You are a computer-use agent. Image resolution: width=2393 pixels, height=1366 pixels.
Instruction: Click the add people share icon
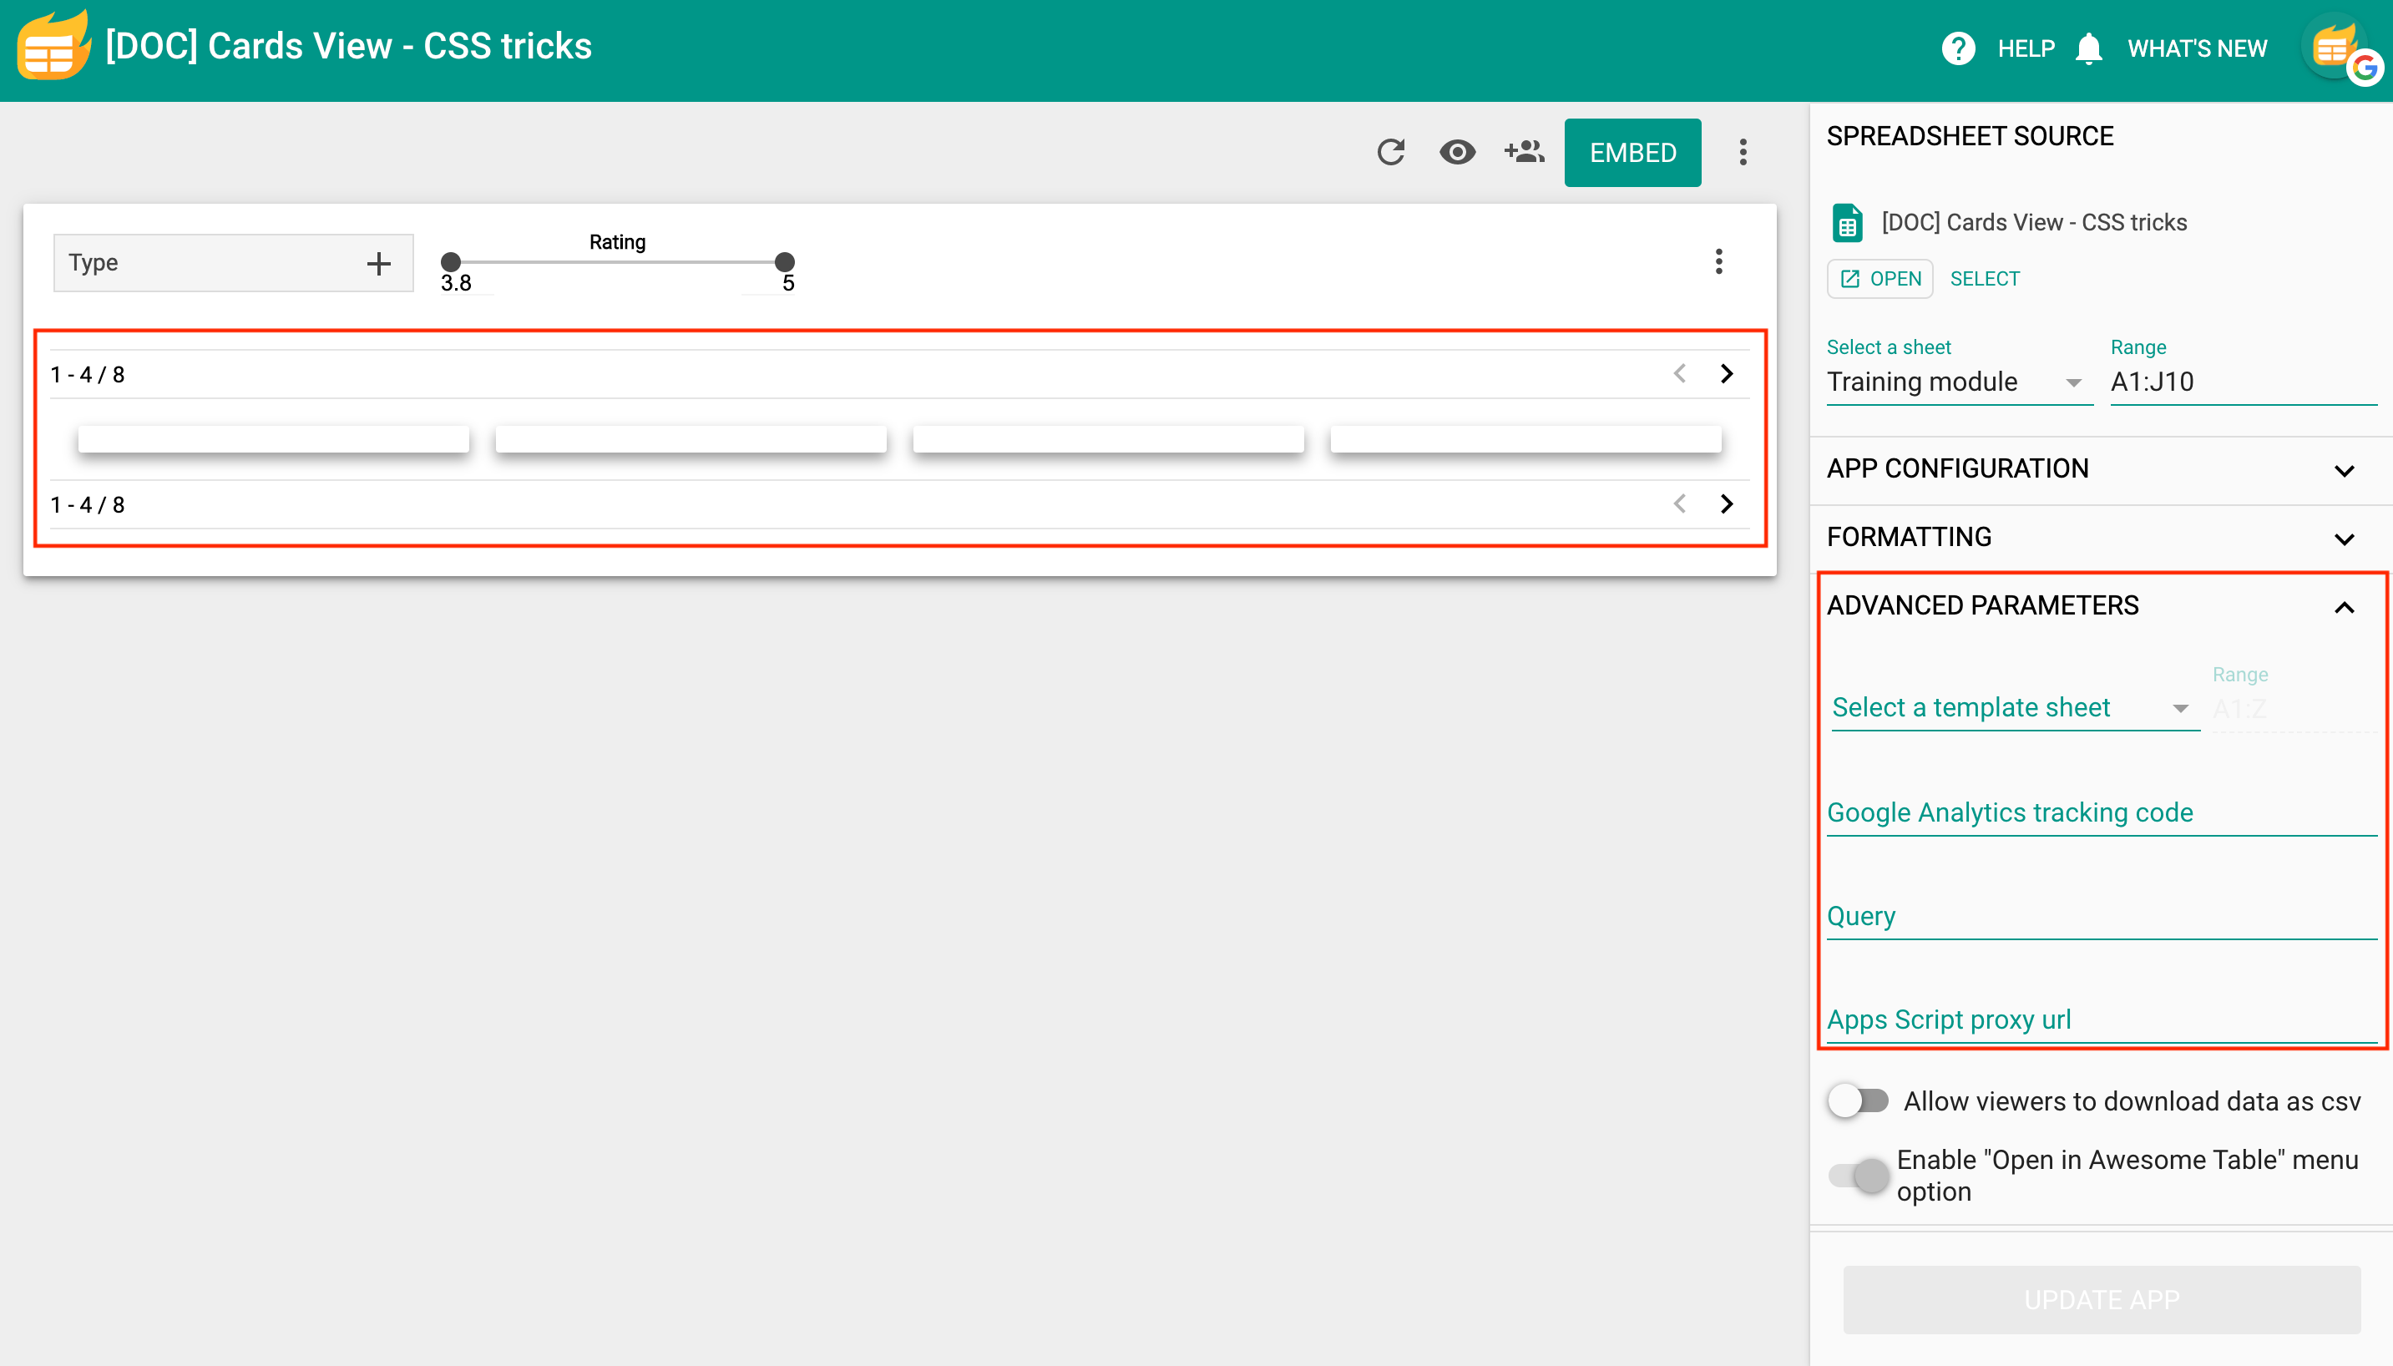(x=1525, y=152)
